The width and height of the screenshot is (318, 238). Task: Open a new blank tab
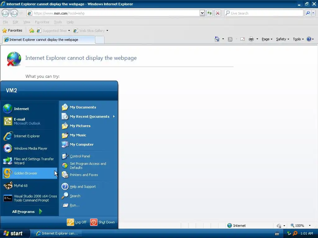click(100, 40)
